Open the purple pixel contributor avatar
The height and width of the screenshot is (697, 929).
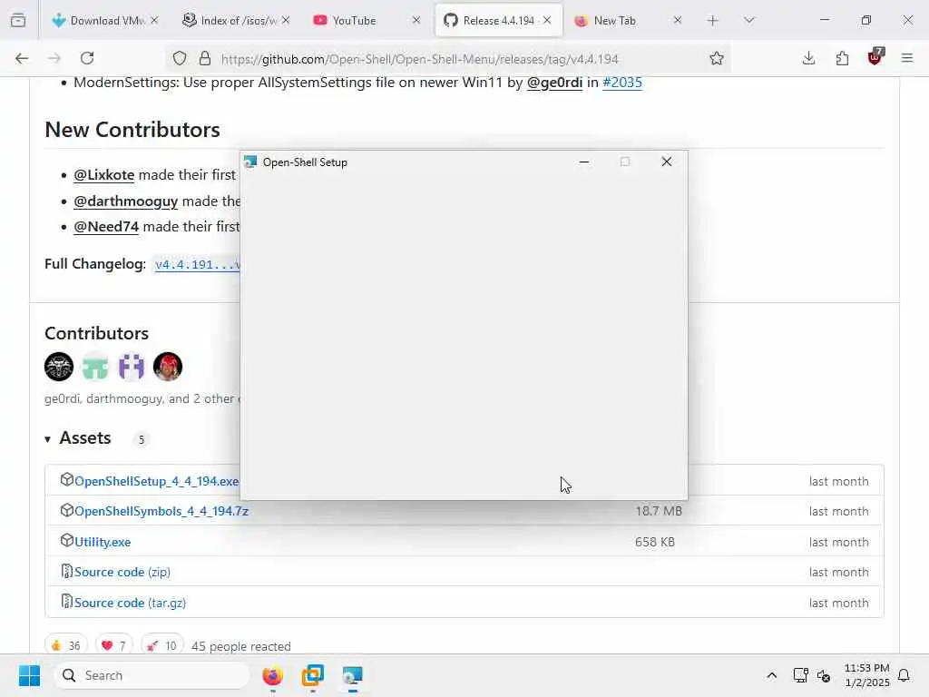(x=132, y=367)
